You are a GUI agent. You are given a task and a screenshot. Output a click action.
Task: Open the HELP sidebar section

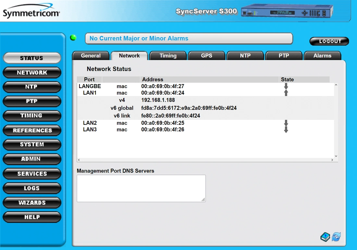pyautogui.click(x=32, y=217)
